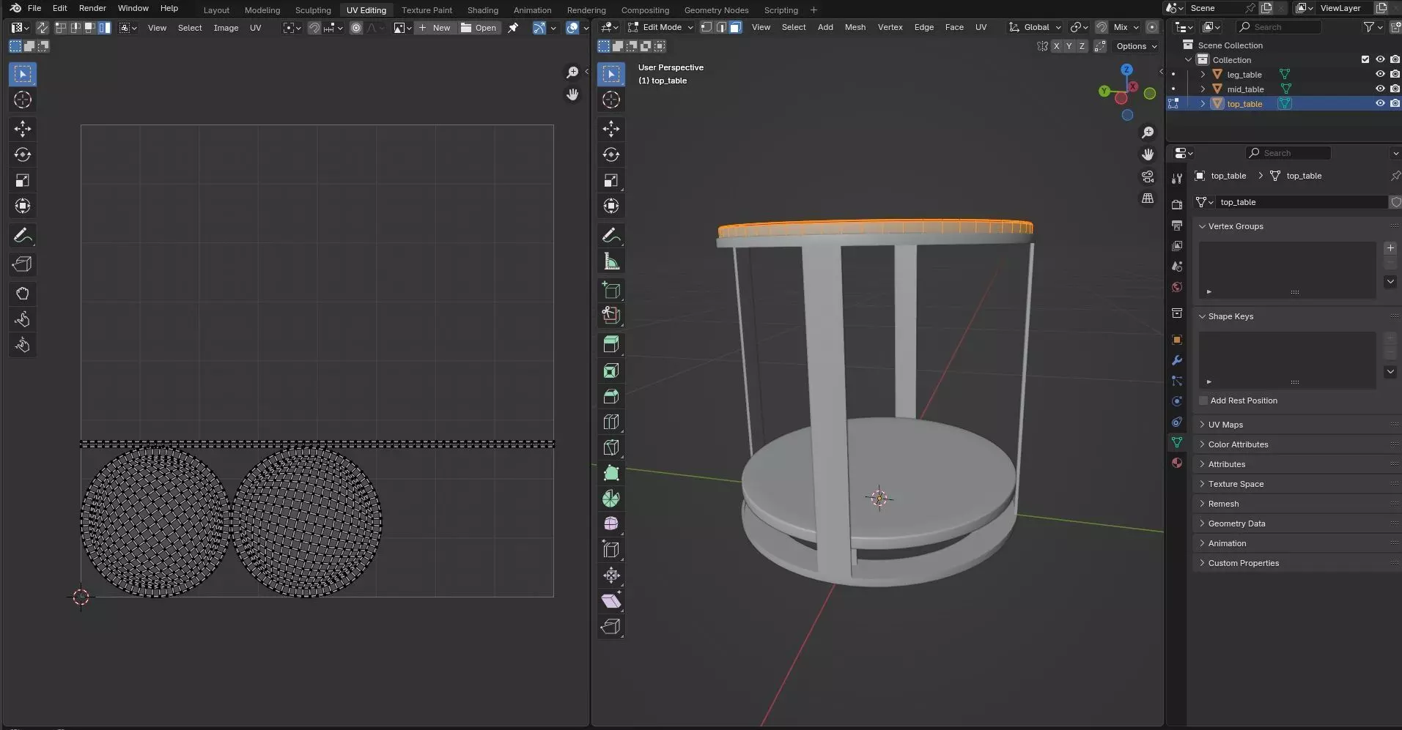
Task: Switch to face select mode
Action: point(735,27)
